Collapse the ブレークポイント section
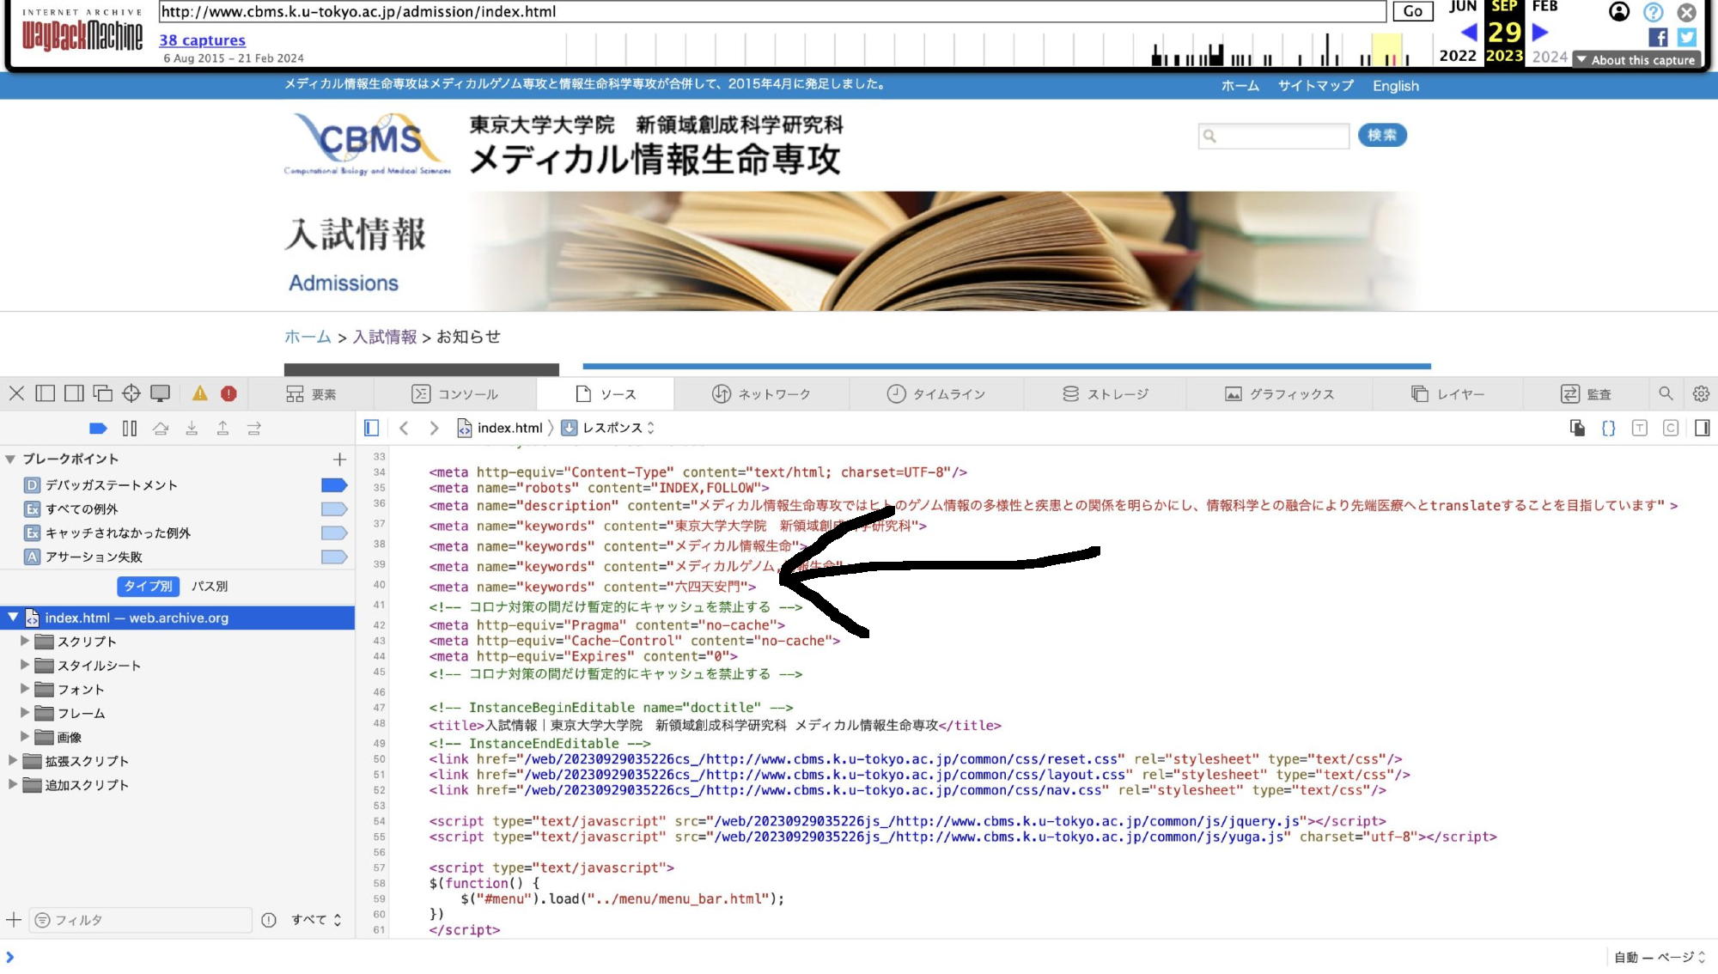 (x=10, y=460)
